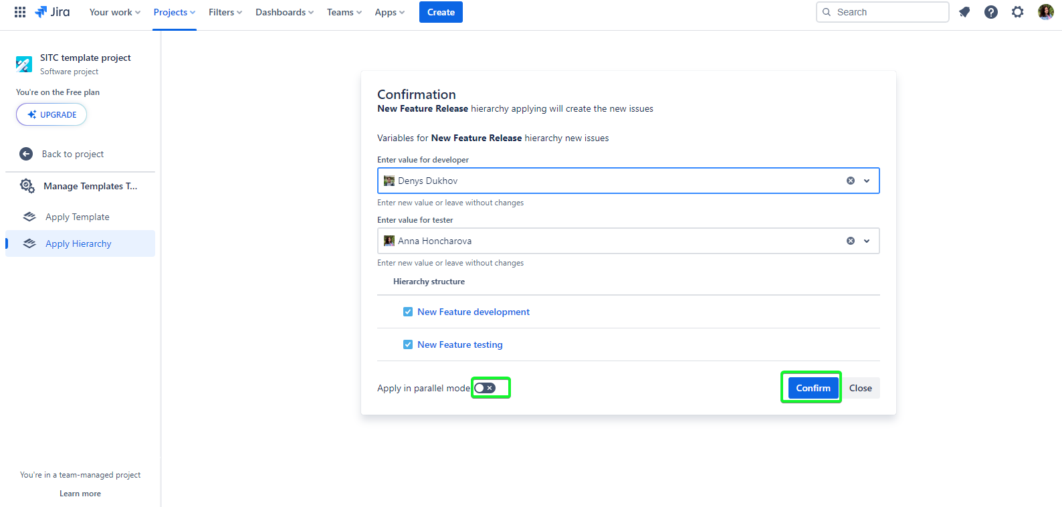Click the Jira logo
This screenshot has width=1062, height=507.
[53, 12]
